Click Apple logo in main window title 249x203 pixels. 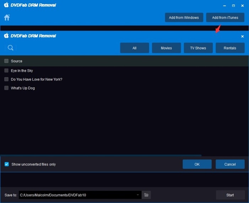[x=6, y=5]
